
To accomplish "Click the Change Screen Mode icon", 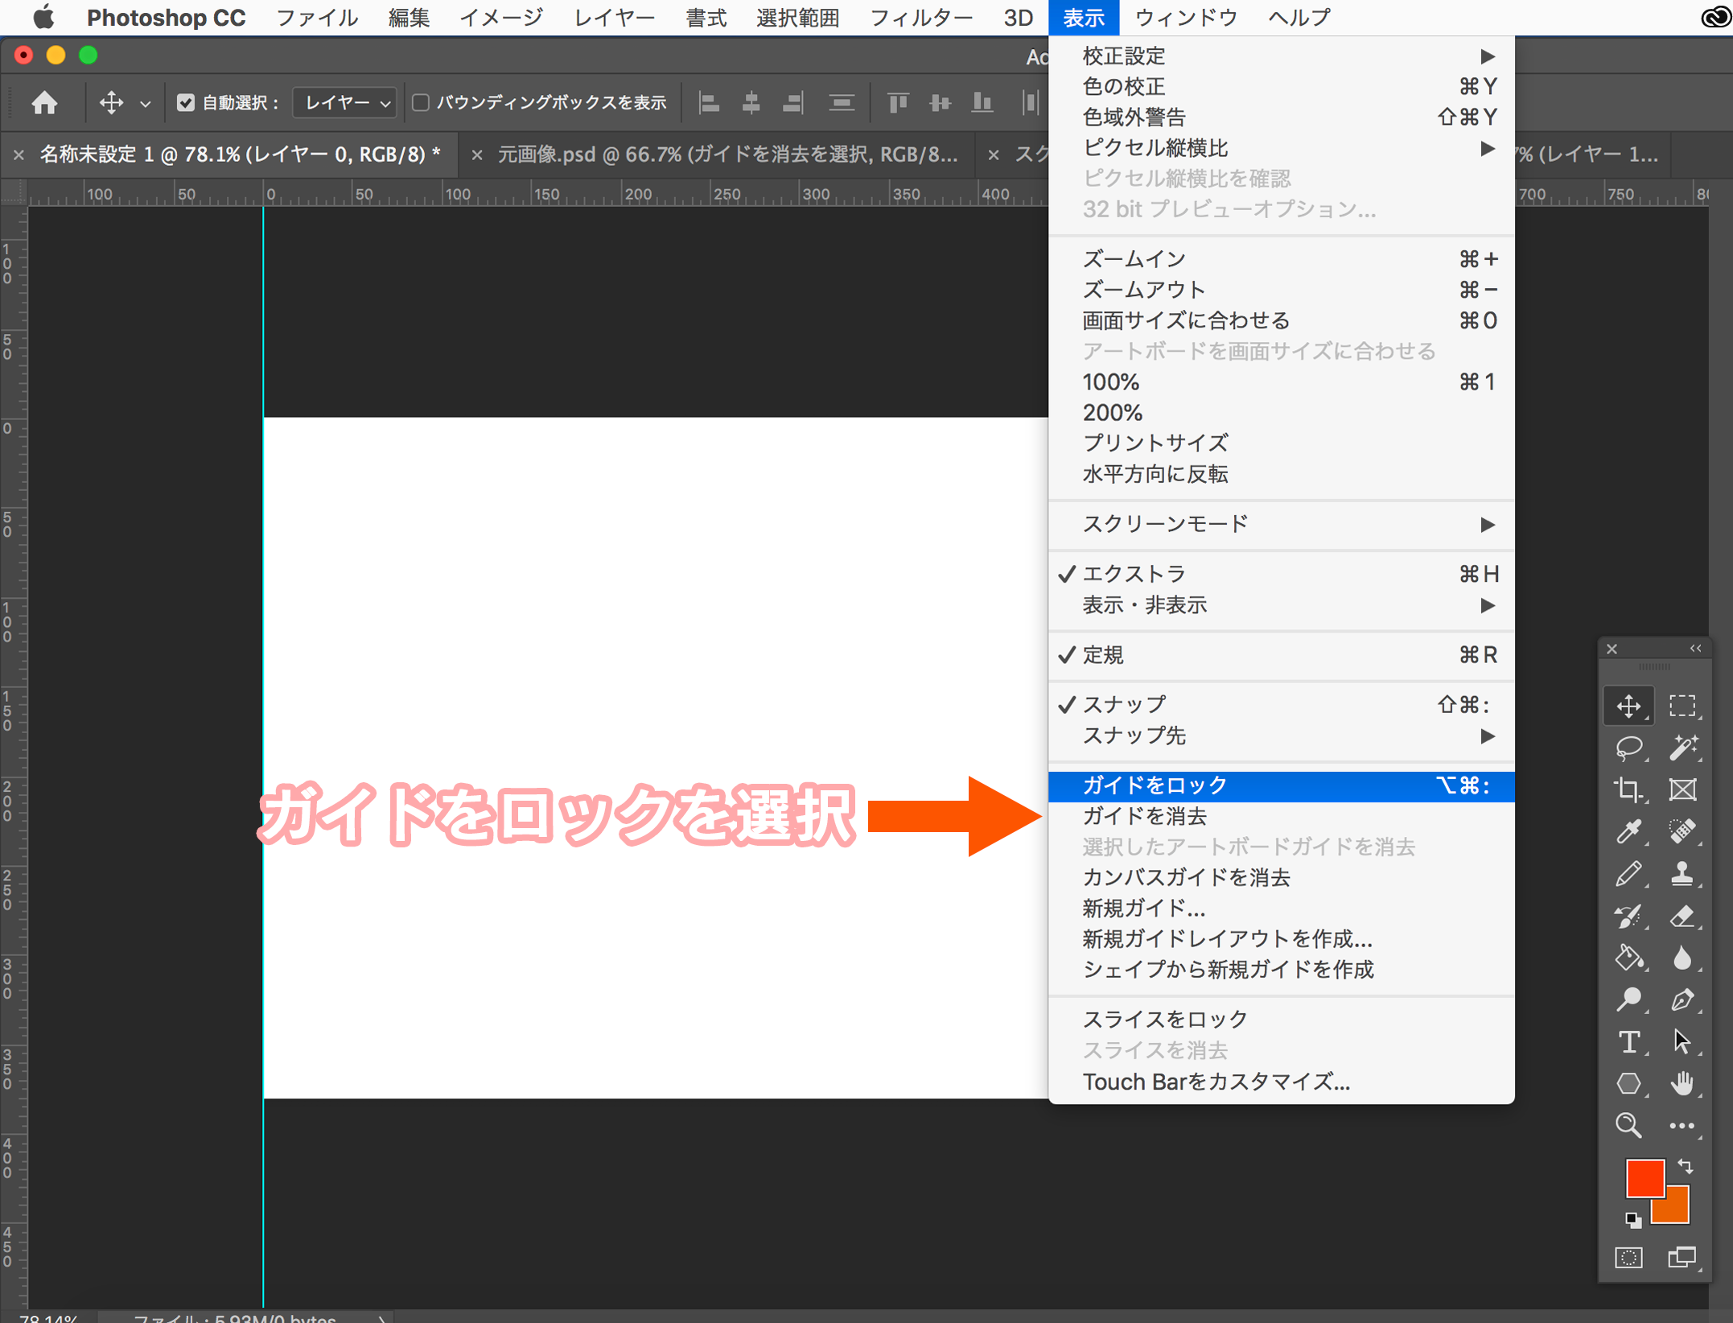I will pos(1682,1257).
